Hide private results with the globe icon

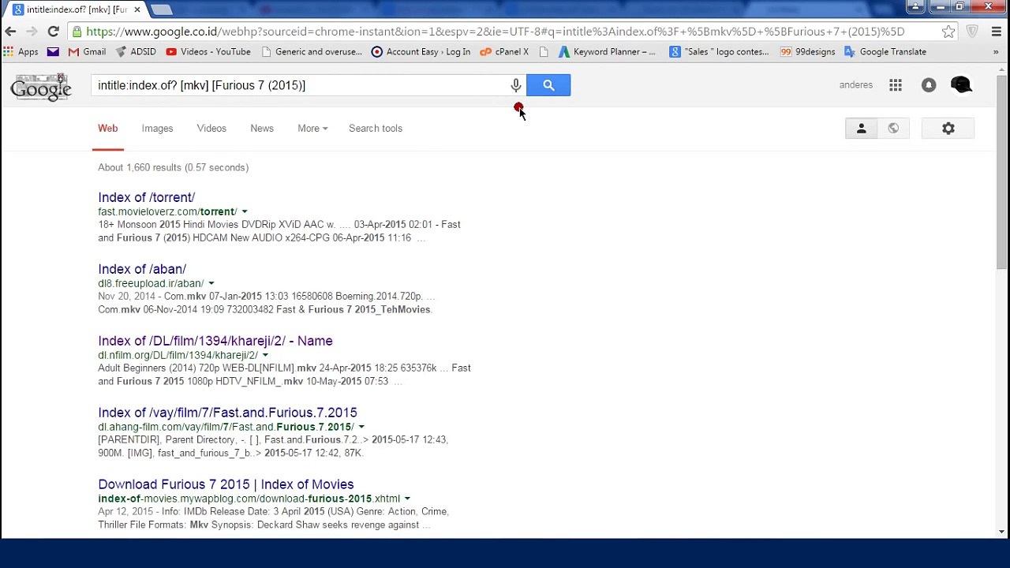coord(893,129)
